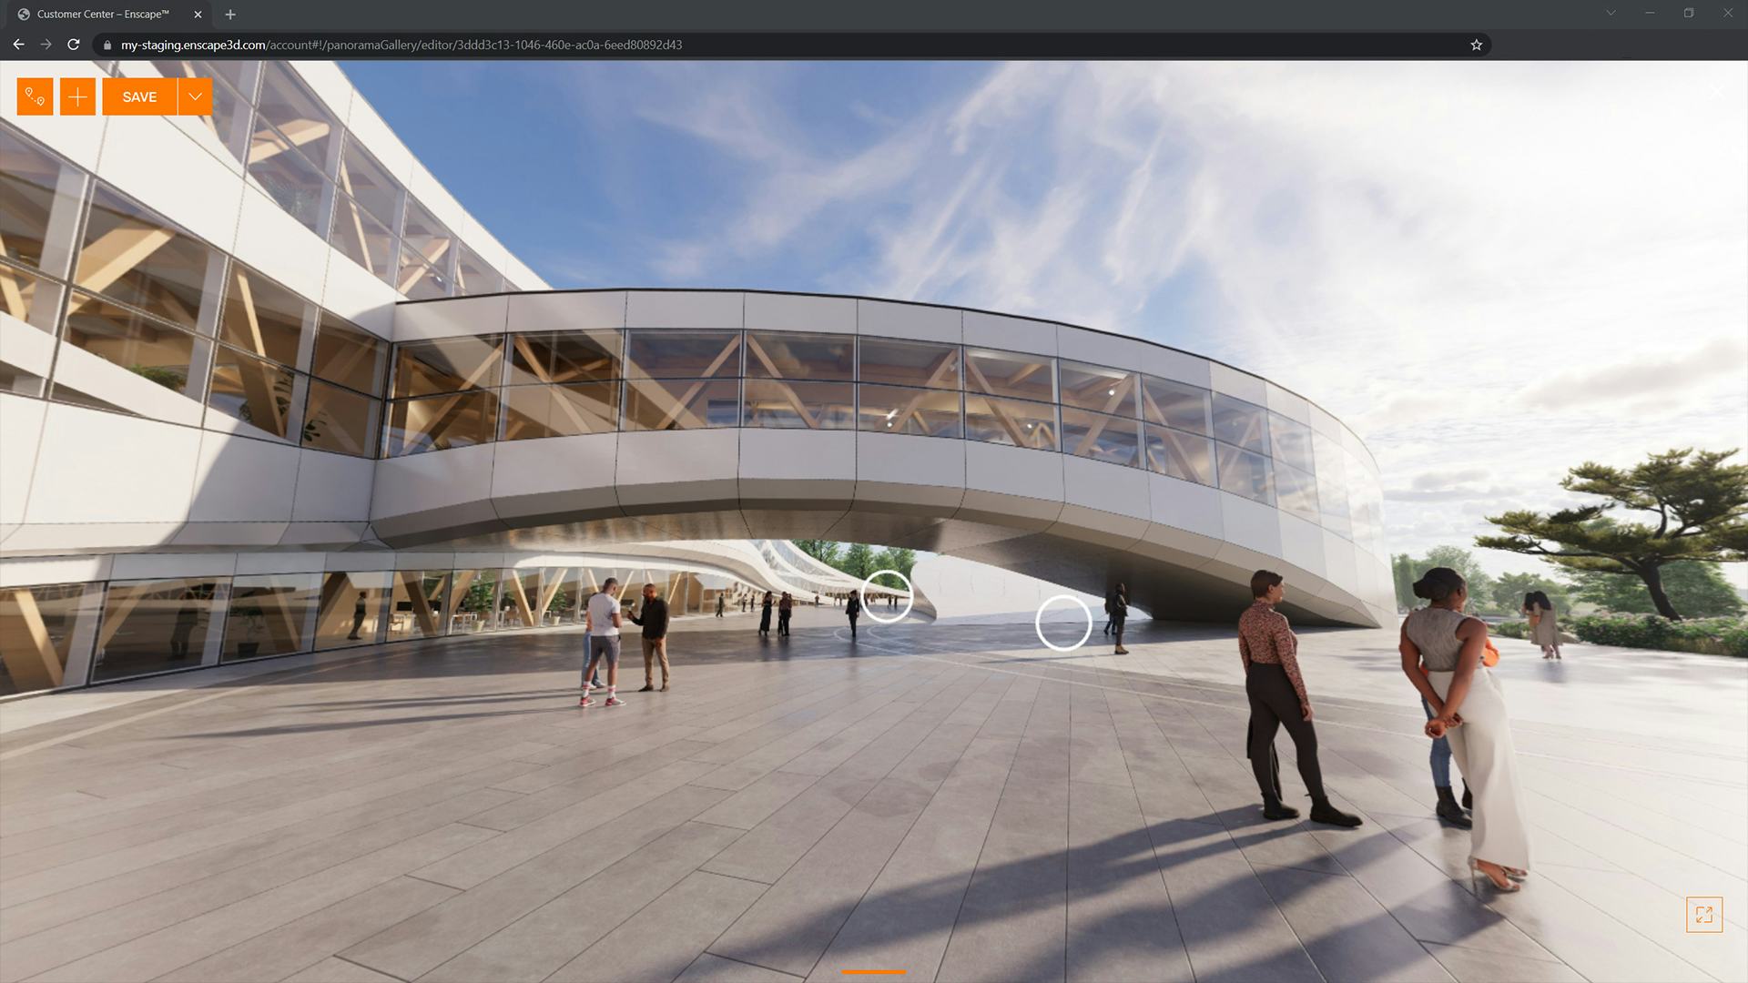
Task: Open the SAVE options dropdown chevron
Action: (194, 96)
